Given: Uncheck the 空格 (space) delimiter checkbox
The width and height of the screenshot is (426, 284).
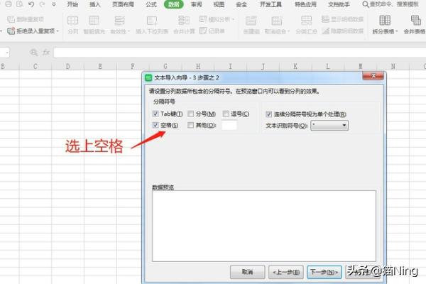Looking at the screenshot, I should click(x=155, y=125).
